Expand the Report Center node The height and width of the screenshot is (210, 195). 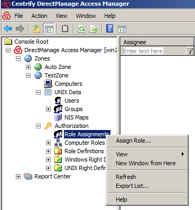18,176
